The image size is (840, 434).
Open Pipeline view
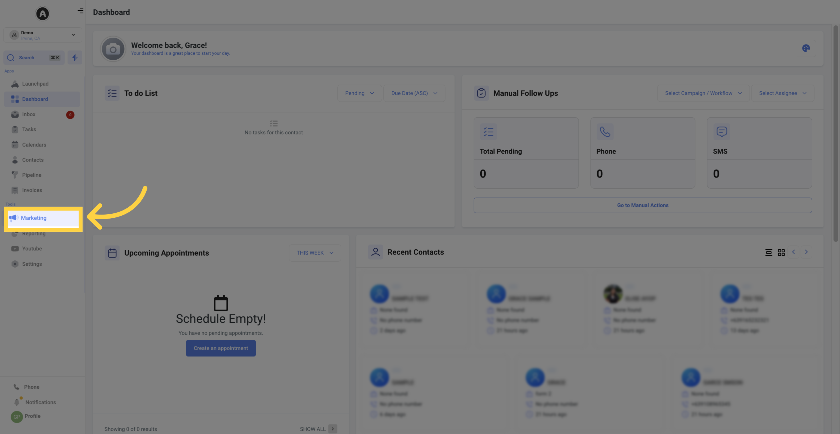32,175
